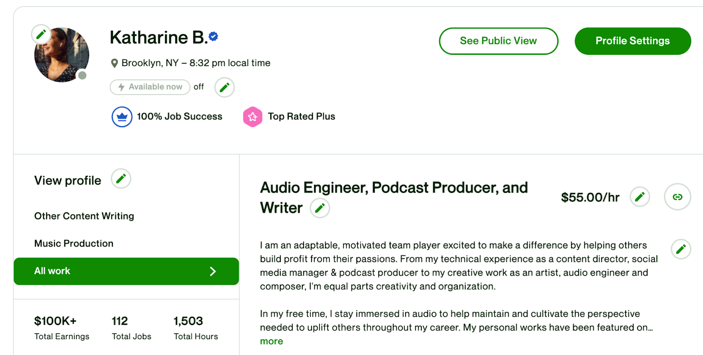Image resolution: width=703 pixels, height=355 pixels.
Task: Edit the profile title pencil icon
Action: point(320,208)
